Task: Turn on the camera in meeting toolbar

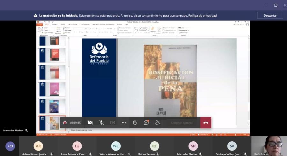Action: (x=90, y=123)
